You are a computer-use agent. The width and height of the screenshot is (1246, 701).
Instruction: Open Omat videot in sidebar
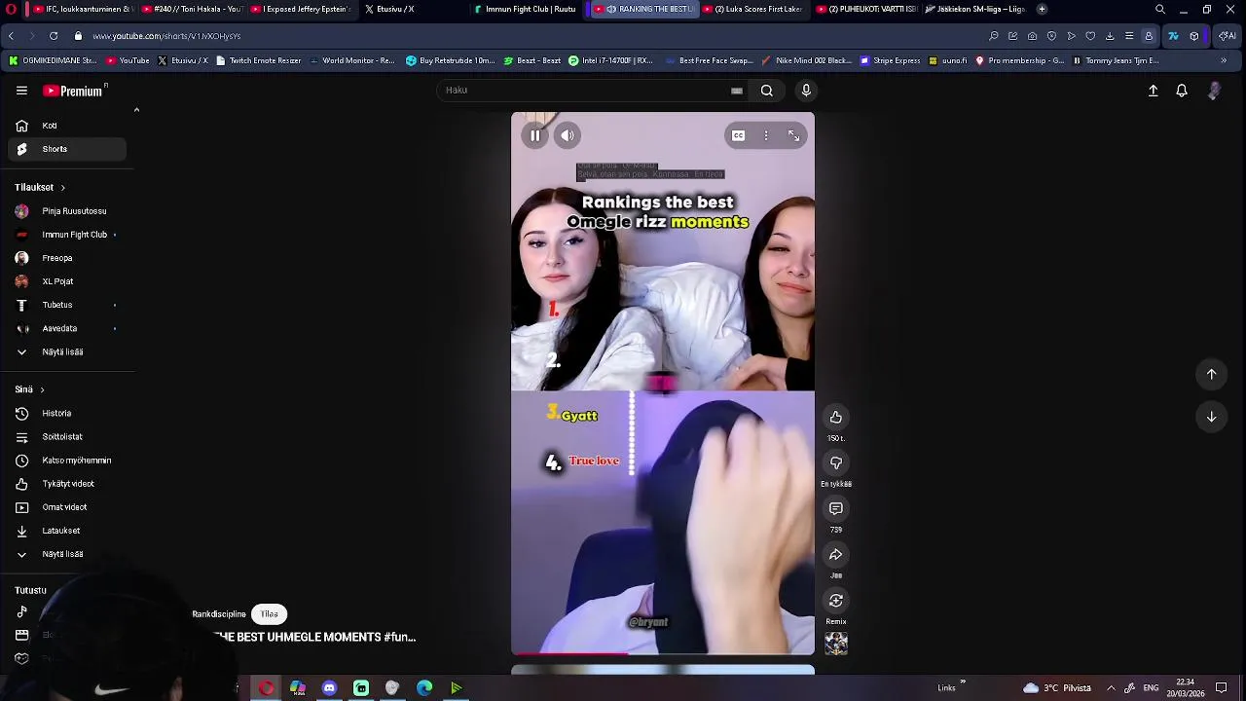[67, 506]
